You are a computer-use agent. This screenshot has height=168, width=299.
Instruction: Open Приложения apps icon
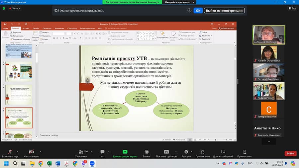pos(203,152)
